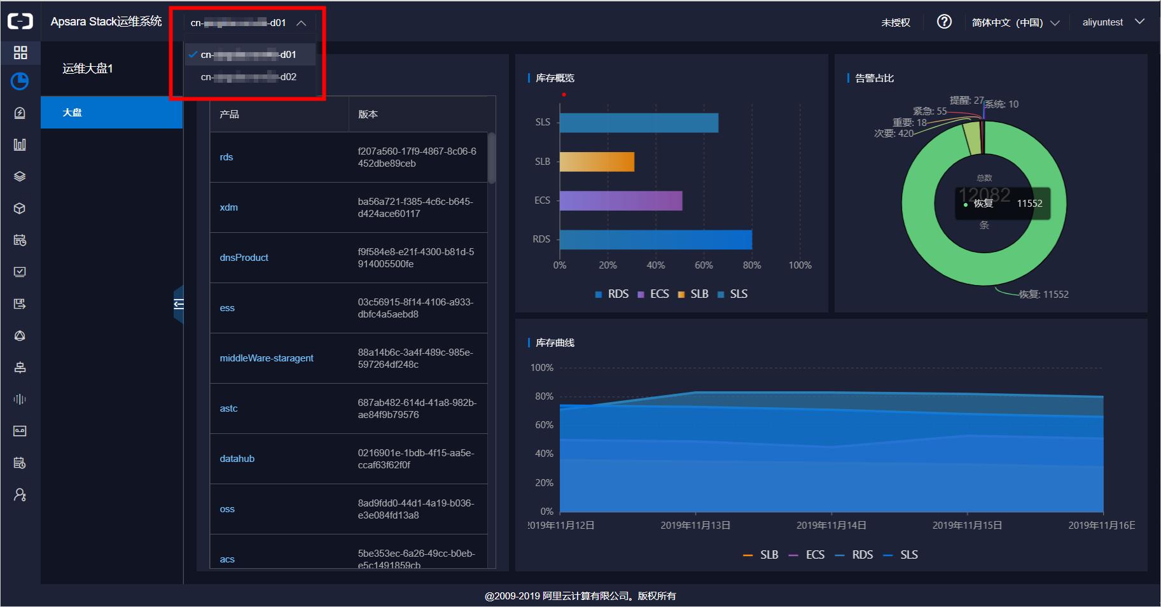The height and width of the screenshot is (607, 1161).
Task: Open the server stand sidebar icon
Action: click(x=20, y=367)
